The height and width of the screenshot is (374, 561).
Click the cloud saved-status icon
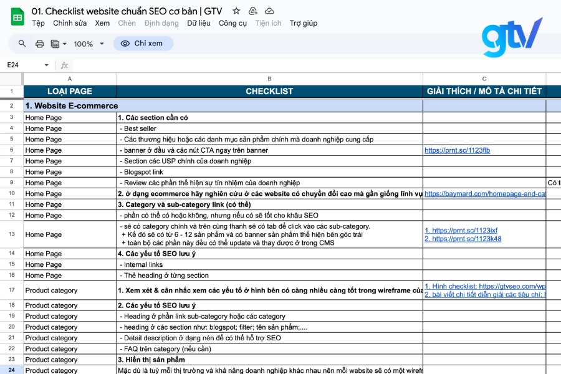coord(269,11)
